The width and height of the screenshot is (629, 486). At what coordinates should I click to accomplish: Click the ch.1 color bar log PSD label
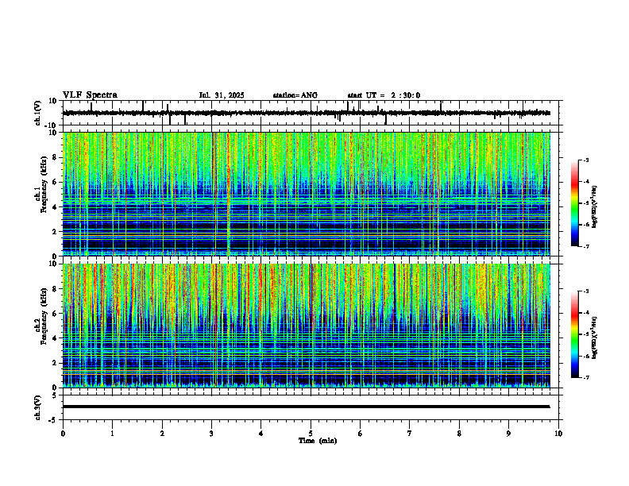(595, 207)
